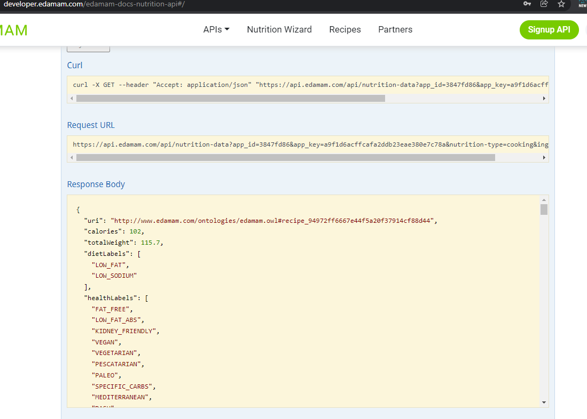Click the Response Body scroll down arrow
The height and width of the screenshot is (419, 587).
pos(544,402)
